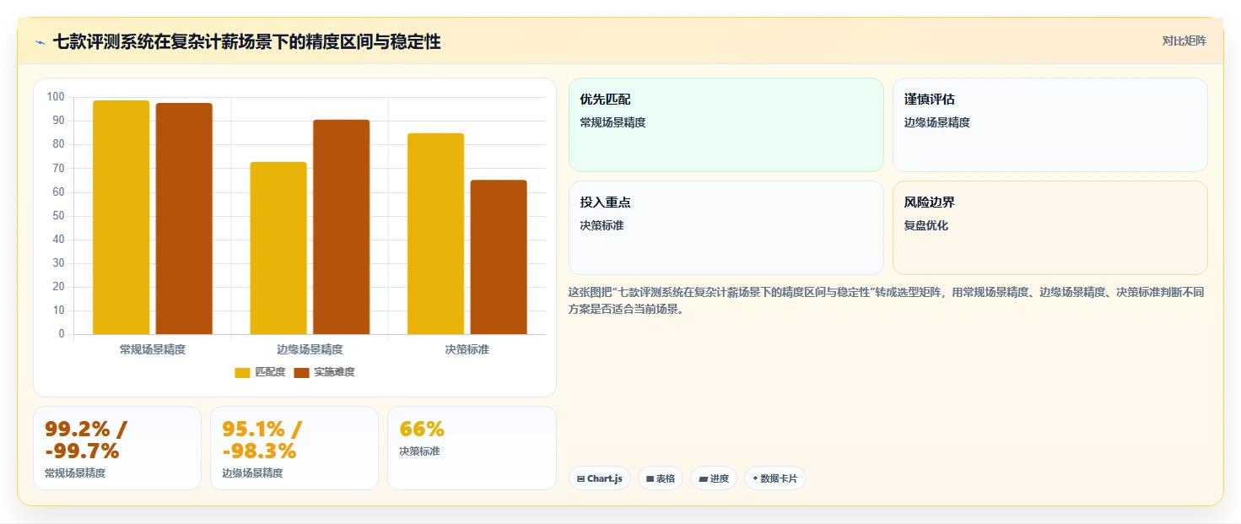Screen dimensions: 1241x524
Task: Click the description paragraph below the matrix
Action: coord(887,300)
